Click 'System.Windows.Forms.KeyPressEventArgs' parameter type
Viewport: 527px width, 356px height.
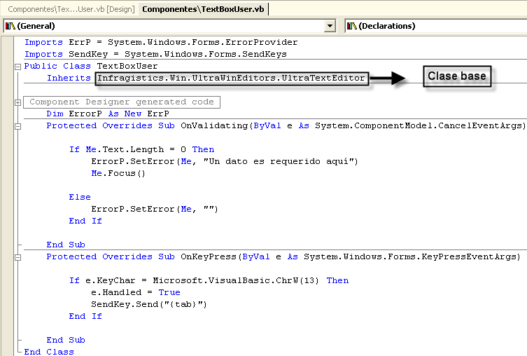411,256
